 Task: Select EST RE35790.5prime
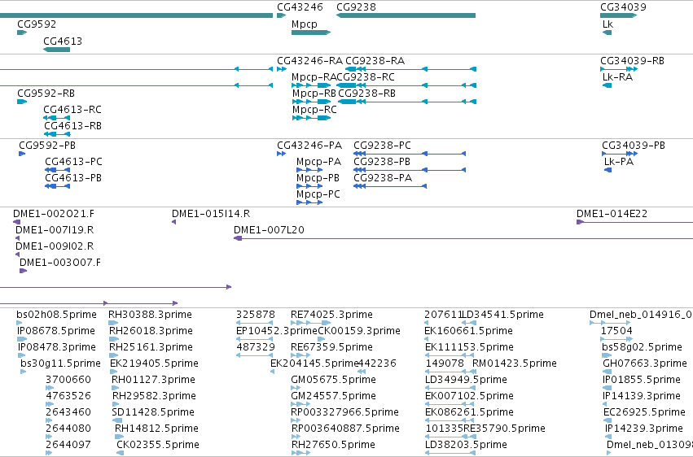point(504,429)
